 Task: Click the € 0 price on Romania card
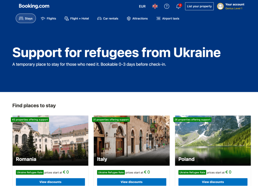click(x=66, y=172)
